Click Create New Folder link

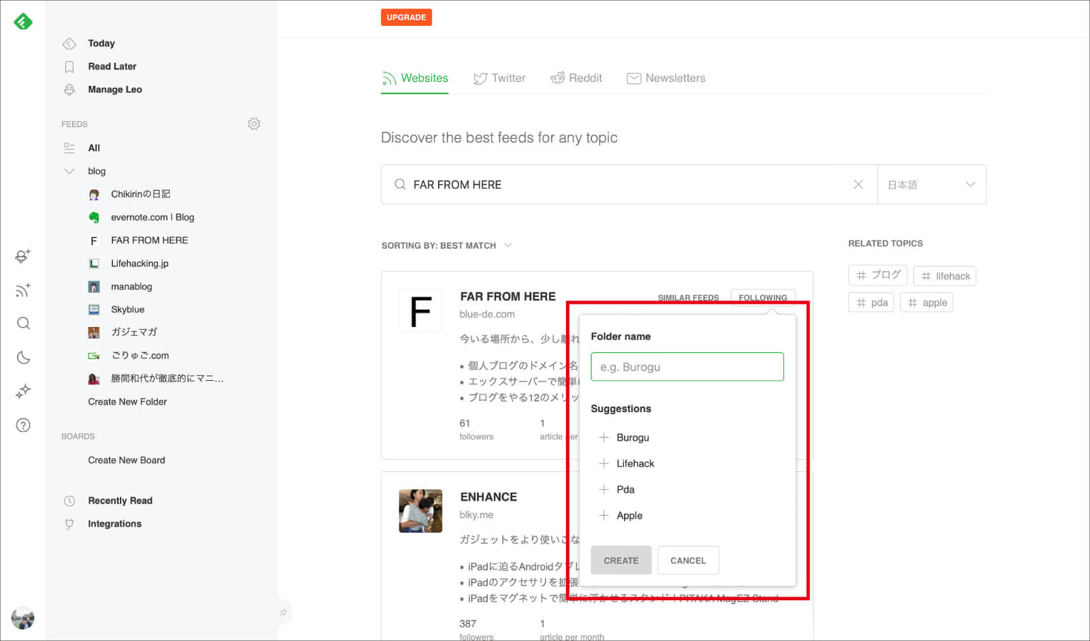pos(127,402)
